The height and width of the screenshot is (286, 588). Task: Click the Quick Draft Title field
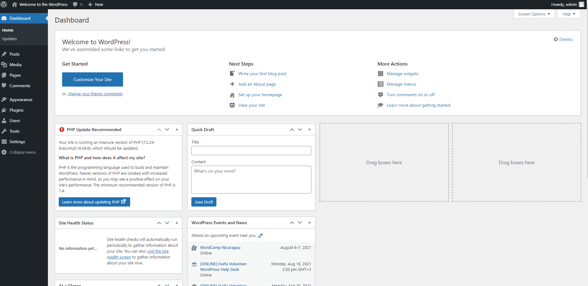tap(251, 151)
